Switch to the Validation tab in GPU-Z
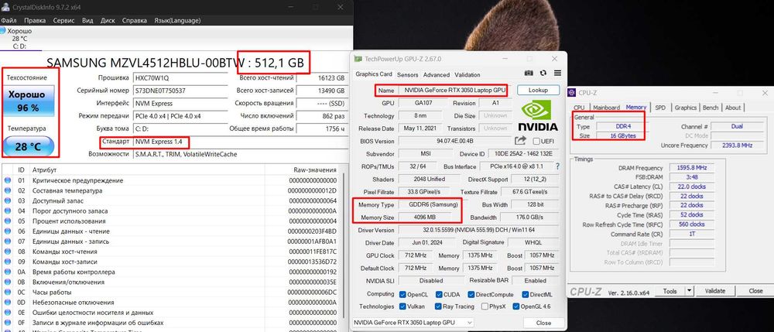This screenshot has width=774, height=332. point(467,75)
